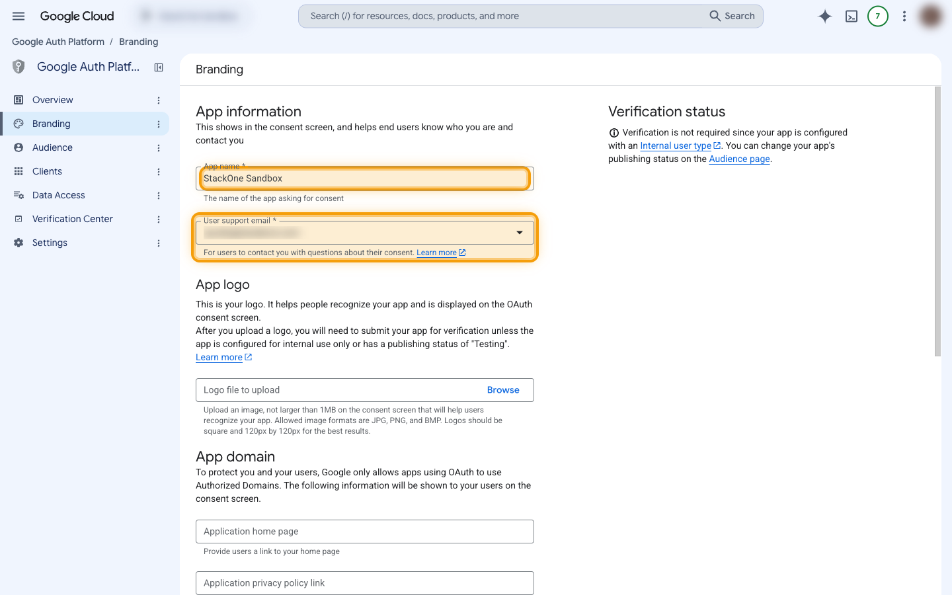Click Branding breadcrumb
This screenshot has width=952, height=595.
click(x=138, y=42)
